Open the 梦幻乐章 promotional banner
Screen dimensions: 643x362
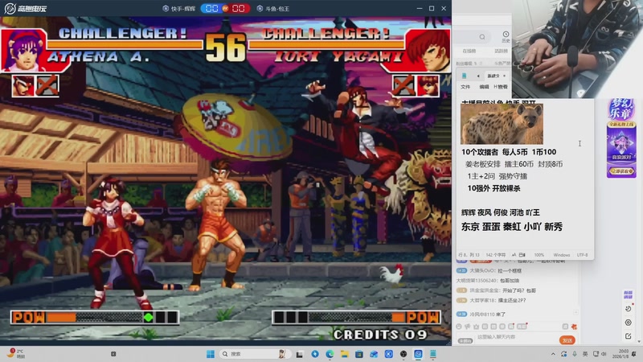(621, 138)
